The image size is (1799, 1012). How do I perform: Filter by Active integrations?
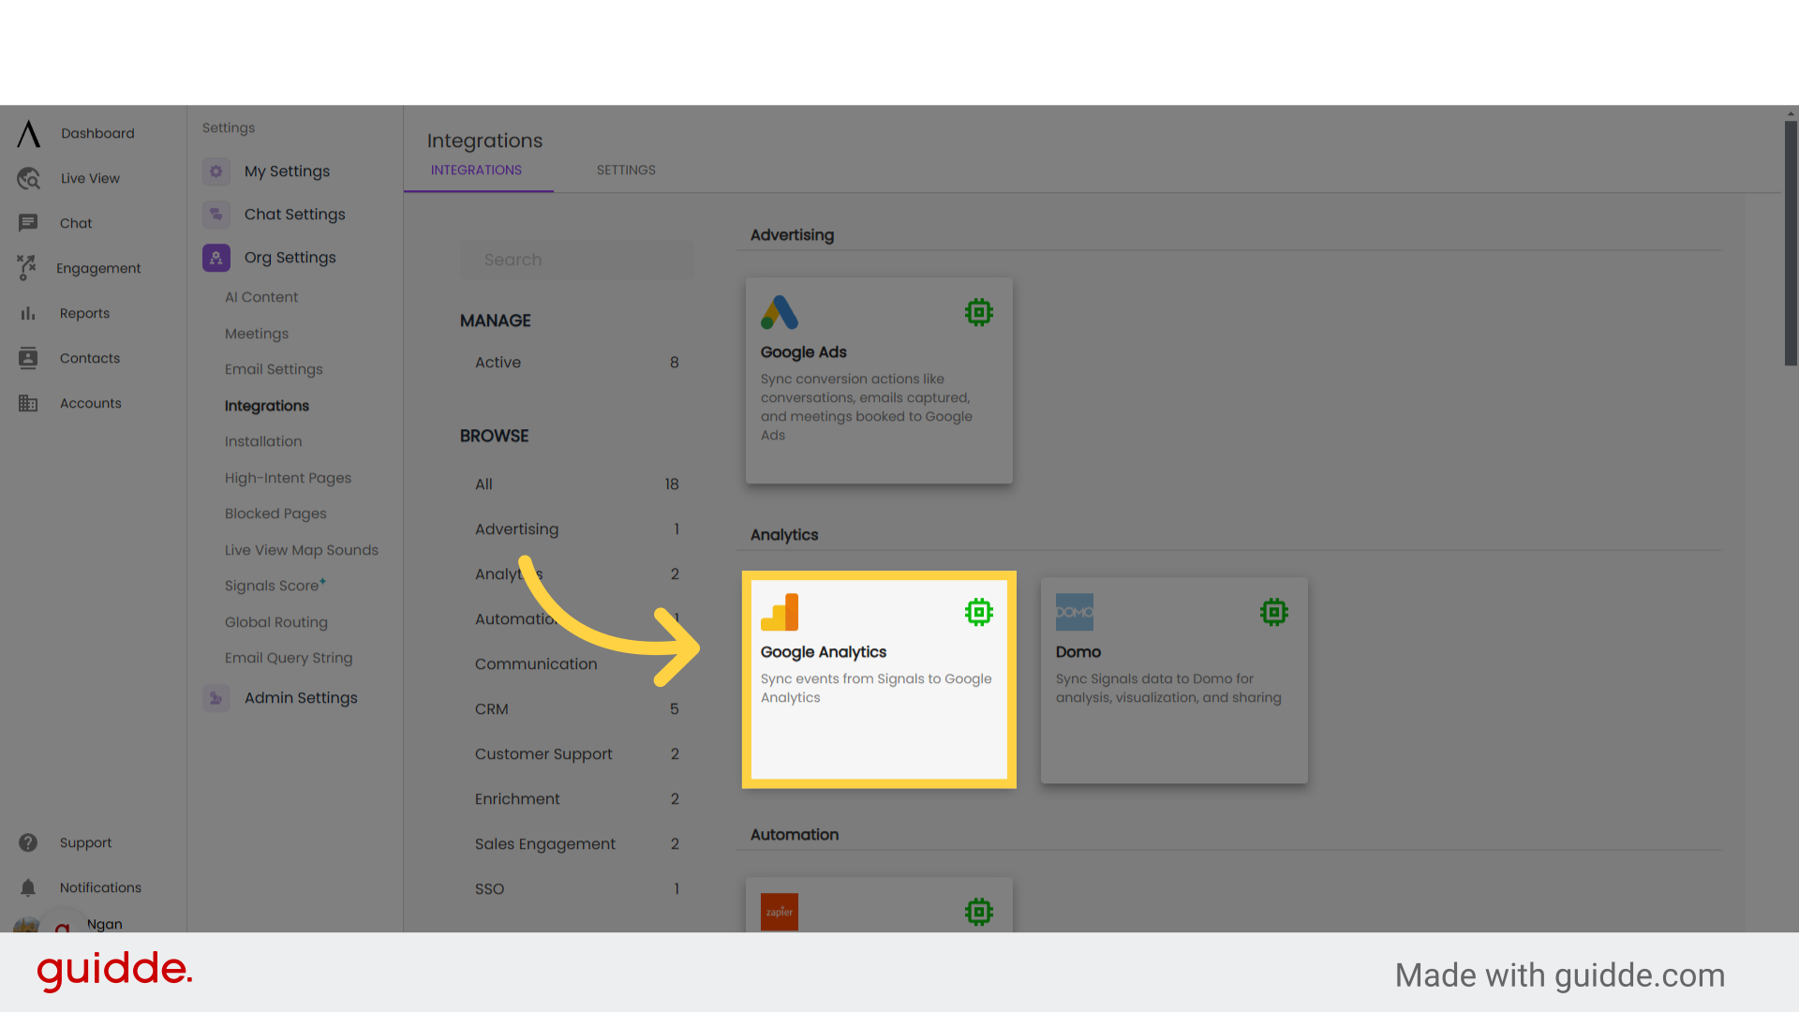[x=576, y=363]
